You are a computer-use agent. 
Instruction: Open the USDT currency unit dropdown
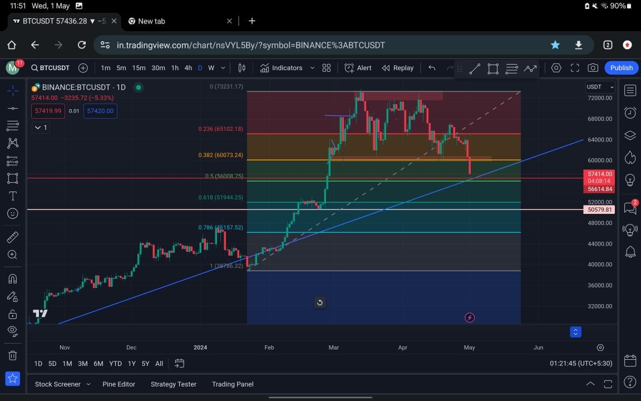coord(600,87)
